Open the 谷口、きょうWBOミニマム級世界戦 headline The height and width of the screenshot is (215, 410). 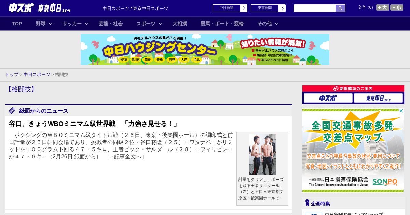(x=94, y=124)
